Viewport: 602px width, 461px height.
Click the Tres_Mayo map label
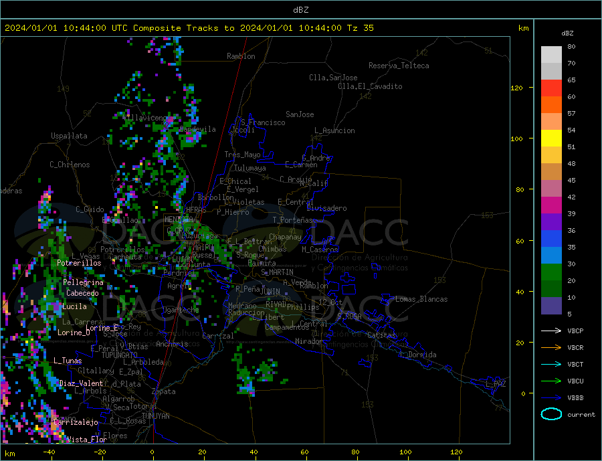(242, 155)
